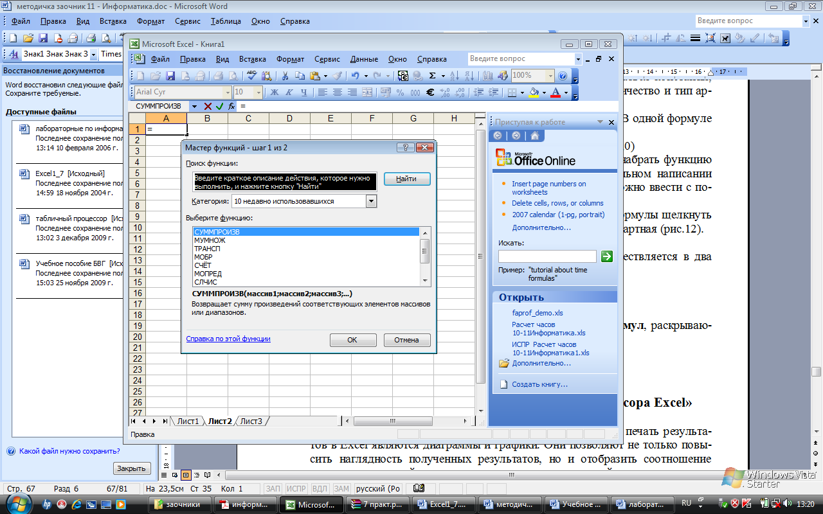Pick the yellow fill color bucket
823x514 pixels.
534,92
